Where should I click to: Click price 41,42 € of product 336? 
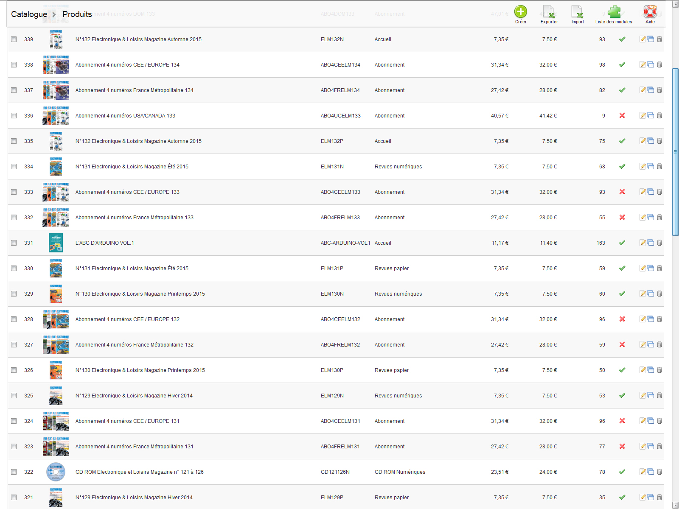coord(548,116)
